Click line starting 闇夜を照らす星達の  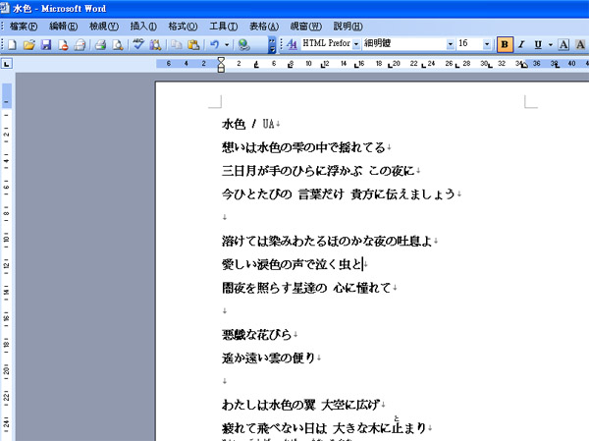click(309, 288)
